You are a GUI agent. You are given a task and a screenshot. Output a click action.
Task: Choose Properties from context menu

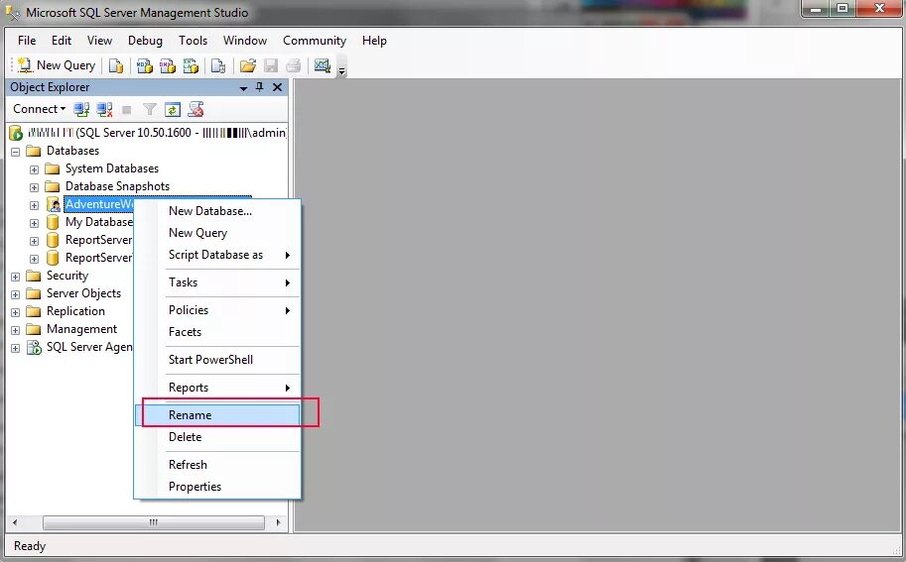click(217, 487)
